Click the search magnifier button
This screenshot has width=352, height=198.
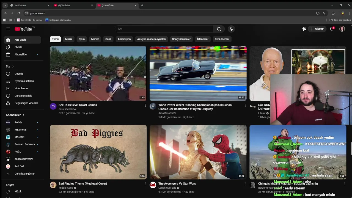point(219,29)
